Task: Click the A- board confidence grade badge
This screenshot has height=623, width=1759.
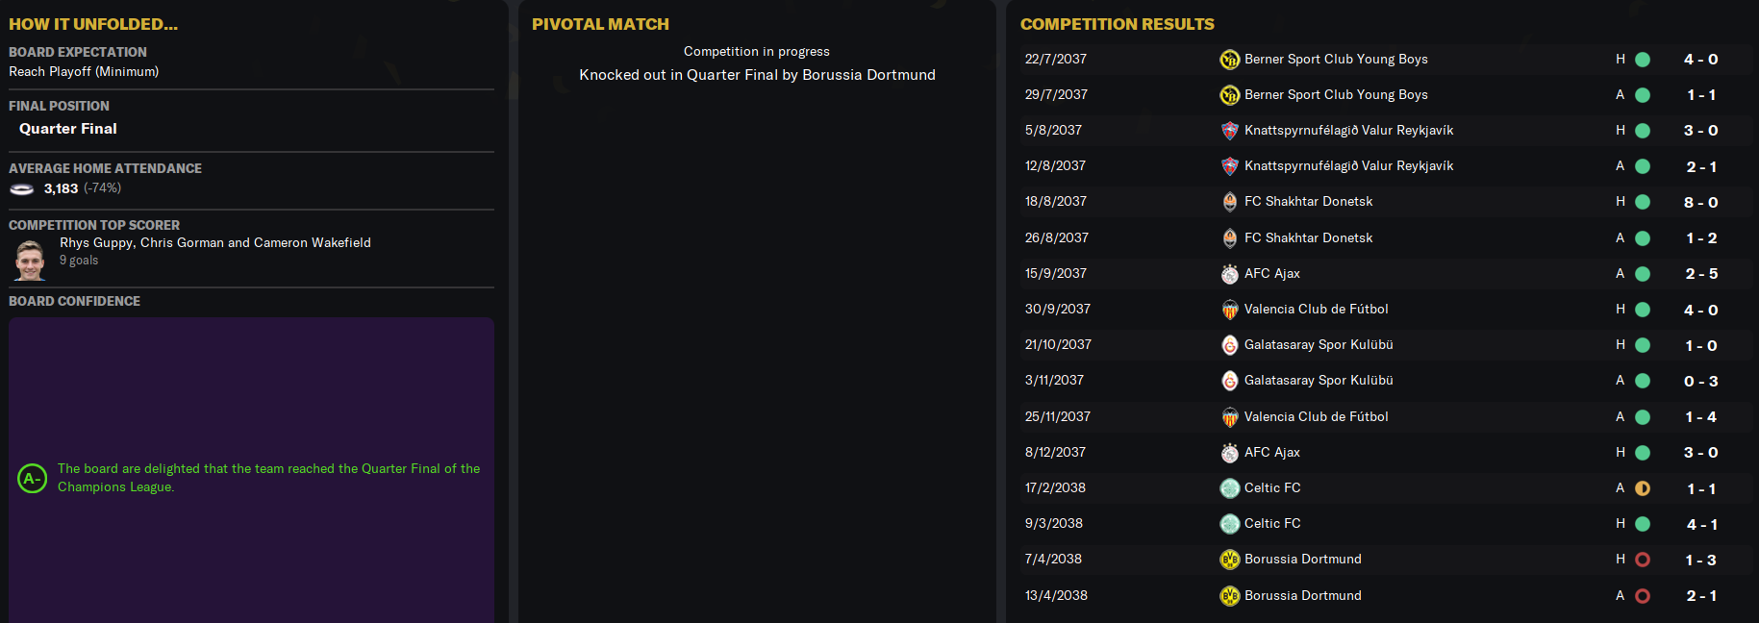Action: coord(32,478)
